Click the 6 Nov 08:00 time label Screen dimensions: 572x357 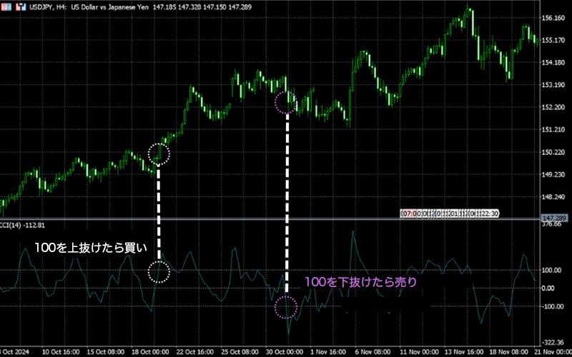[373, 352]
